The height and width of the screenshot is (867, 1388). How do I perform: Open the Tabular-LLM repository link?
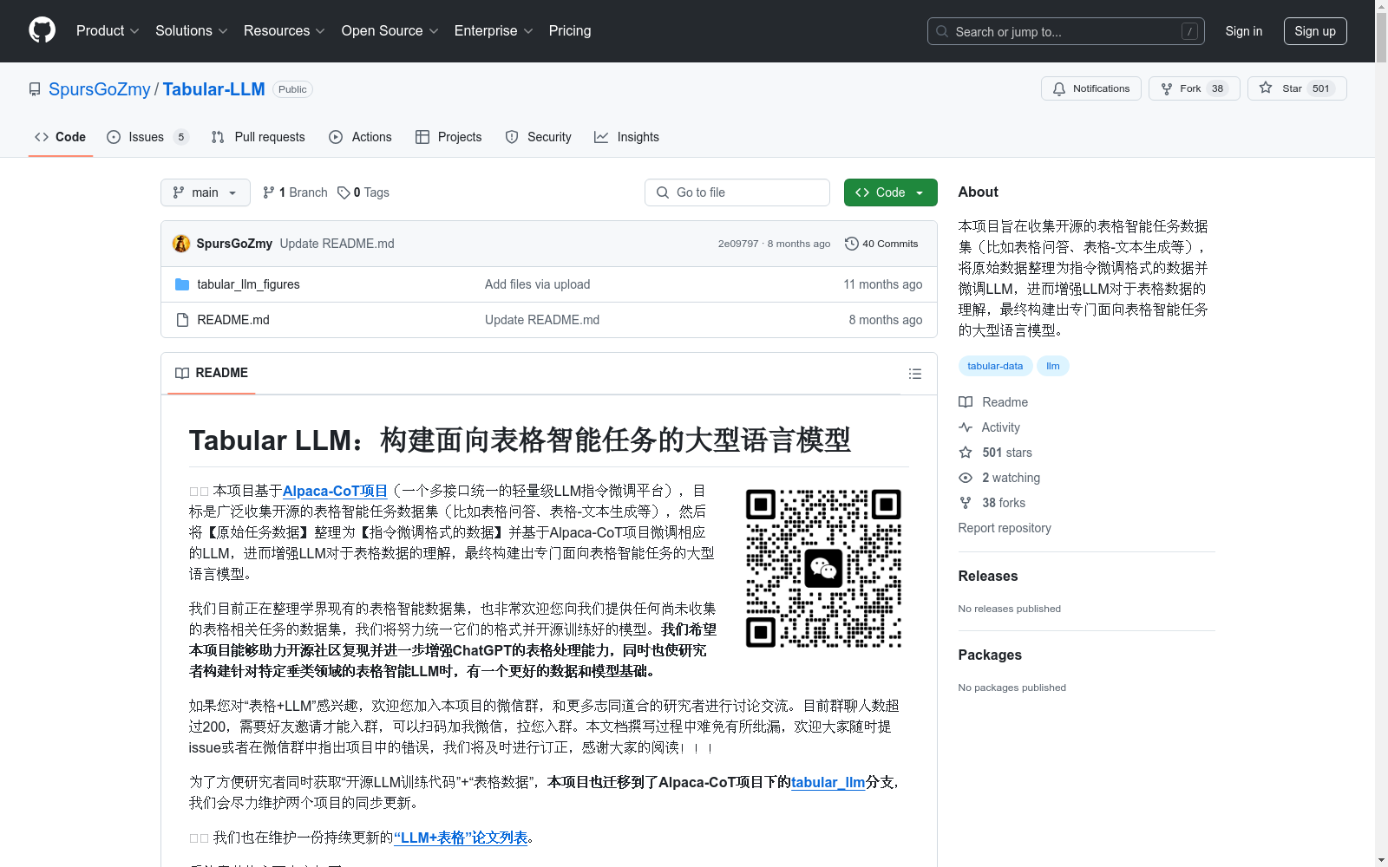213,89
